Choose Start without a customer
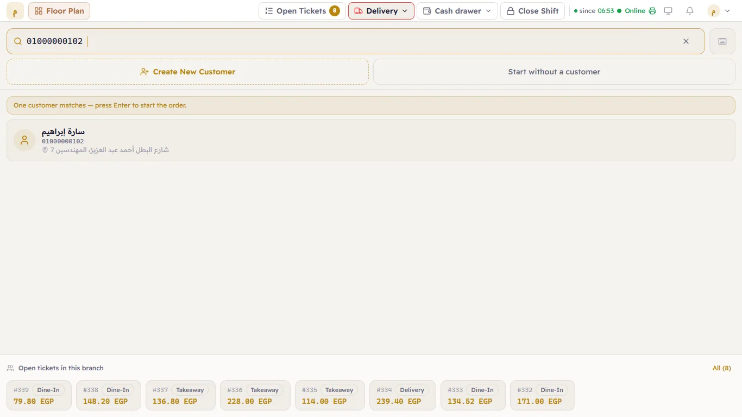This screenshot has width=742, height=417. click(x=554, y=72)
